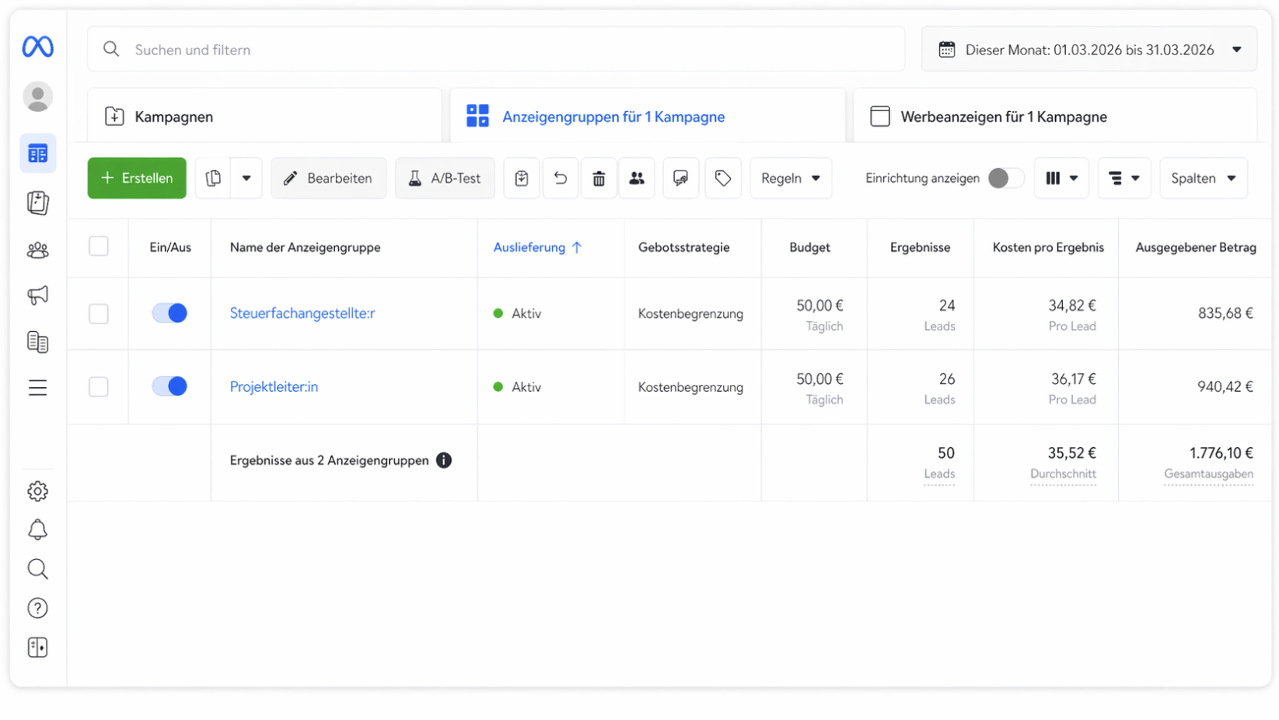Screen dimensions: 1279x720
Task: Open Ads Manager table icon in sidebar
Action: pyautogui.click(x=37, y=153)
